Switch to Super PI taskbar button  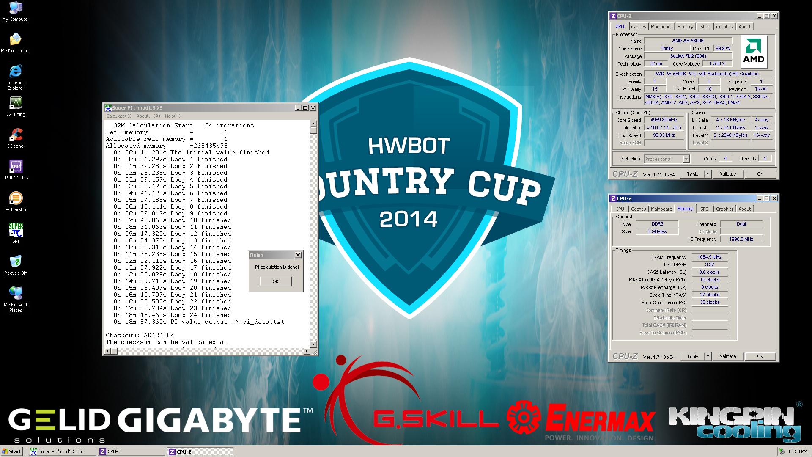click(x=62, y=451)
